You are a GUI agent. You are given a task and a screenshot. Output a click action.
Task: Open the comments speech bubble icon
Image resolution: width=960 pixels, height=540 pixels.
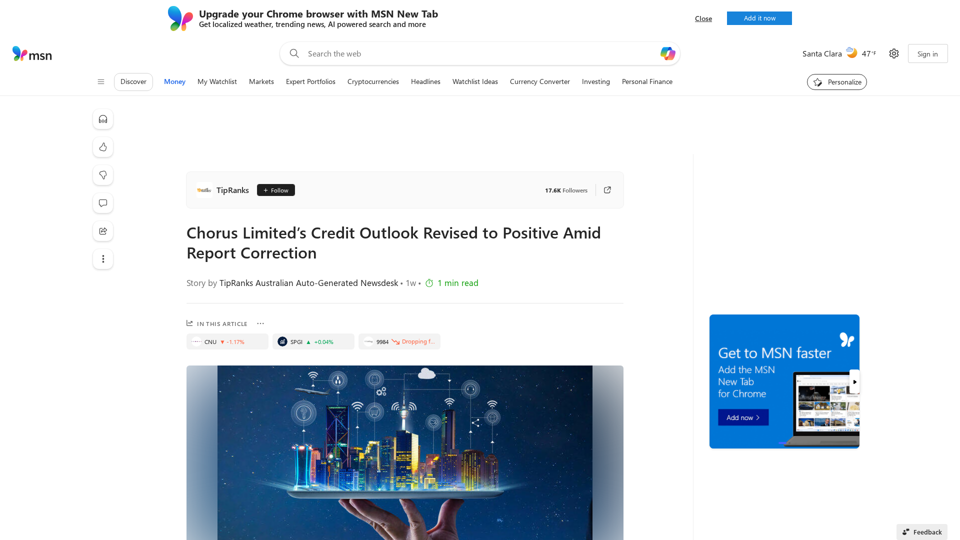point(103,203)
